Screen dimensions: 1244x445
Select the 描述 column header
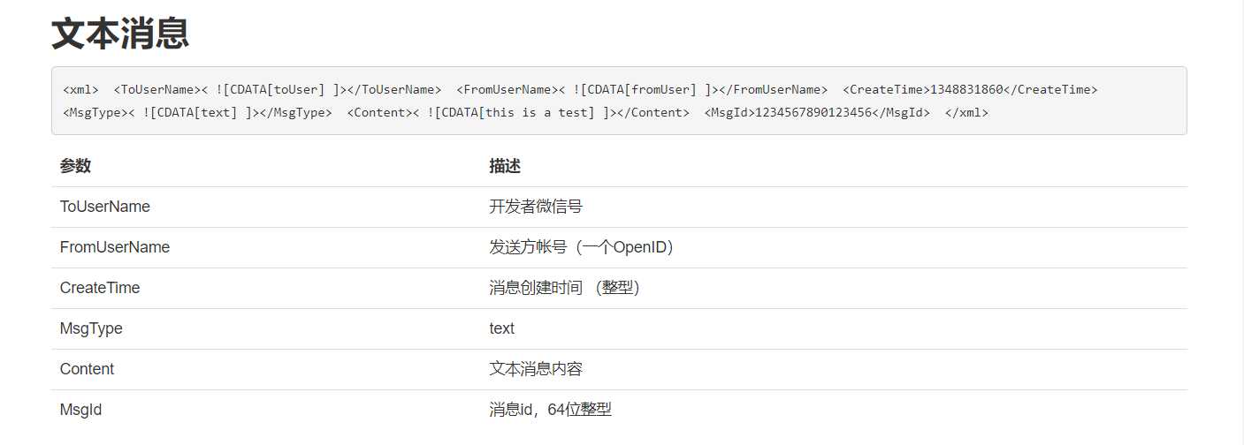pyautogui.click(x=505, y=166)
